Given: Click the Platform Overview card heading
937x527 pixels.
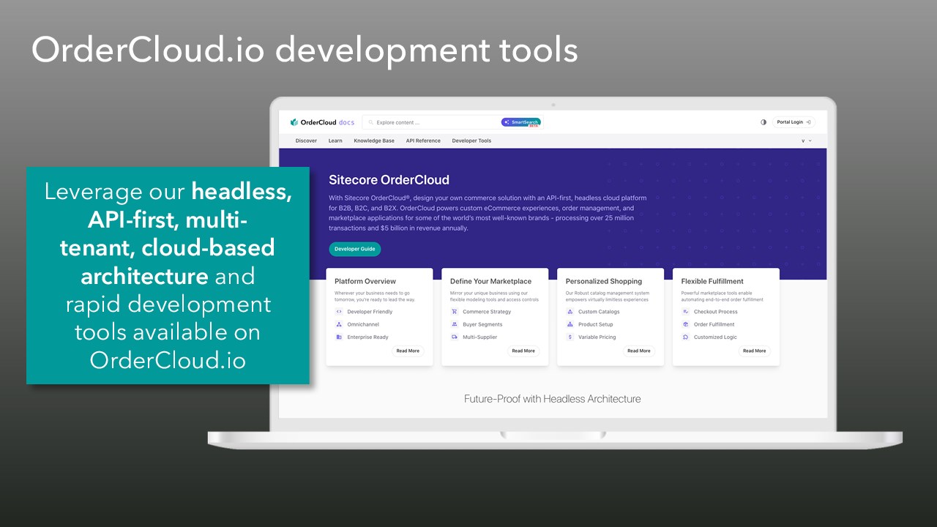Looking at the screenshot, I should pos(365,281).
